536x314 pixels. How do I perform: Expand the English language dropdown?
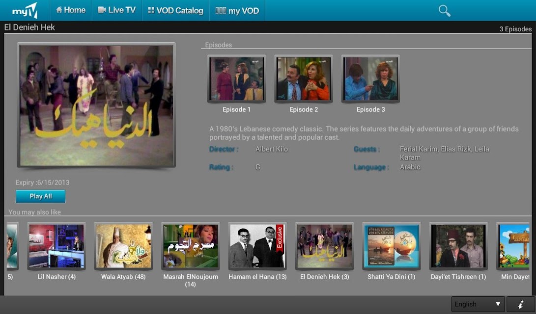[478, 304]
